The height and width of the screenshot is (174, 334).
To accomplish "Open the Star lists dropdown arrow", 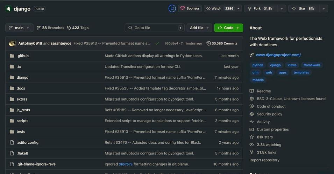I will [x=324, y=8].
